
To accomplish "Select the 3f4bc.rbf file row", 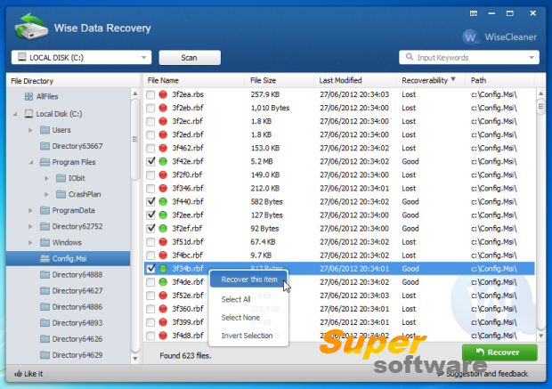I will click(x=339, y=255).
